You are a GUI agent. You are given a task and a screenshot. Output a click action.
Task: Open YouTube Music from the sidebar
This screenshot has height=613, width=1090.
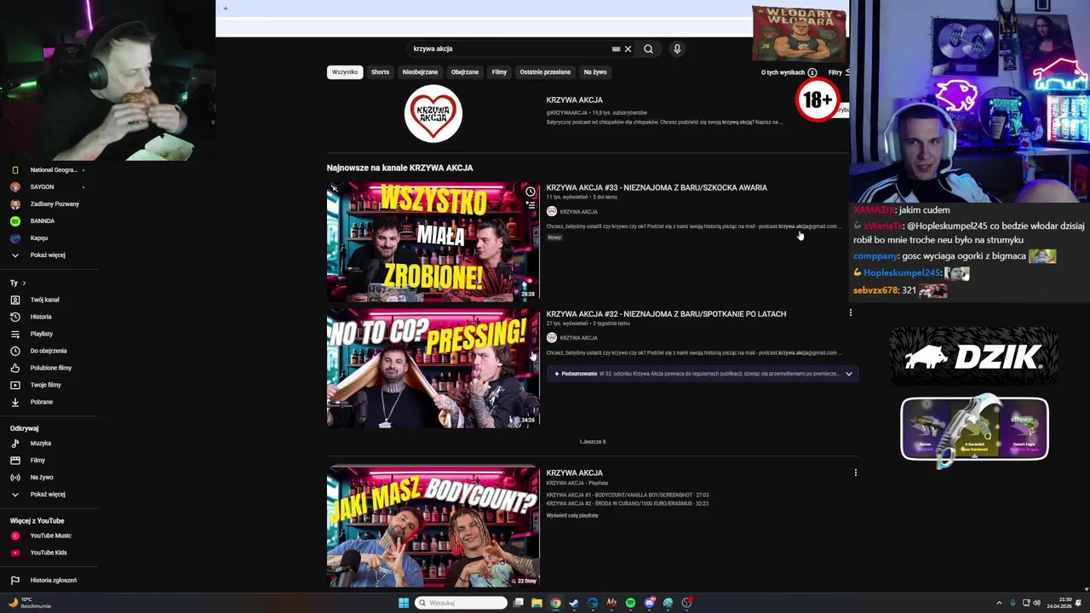point(50,536)
